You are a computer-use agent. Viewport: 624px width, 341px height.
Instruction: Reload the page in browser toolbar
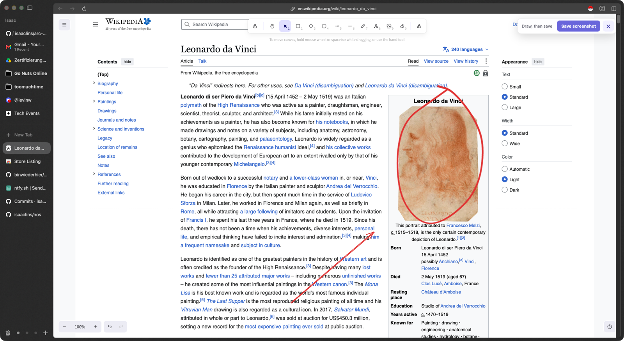coord(84,9)
